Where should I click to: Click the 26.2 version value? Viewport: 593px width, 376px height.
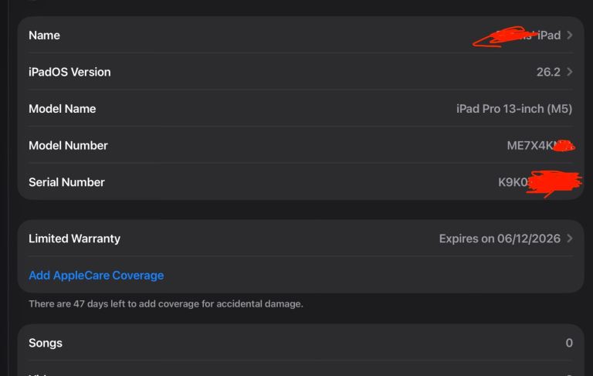pyautogui.click(x=548, y=72)
